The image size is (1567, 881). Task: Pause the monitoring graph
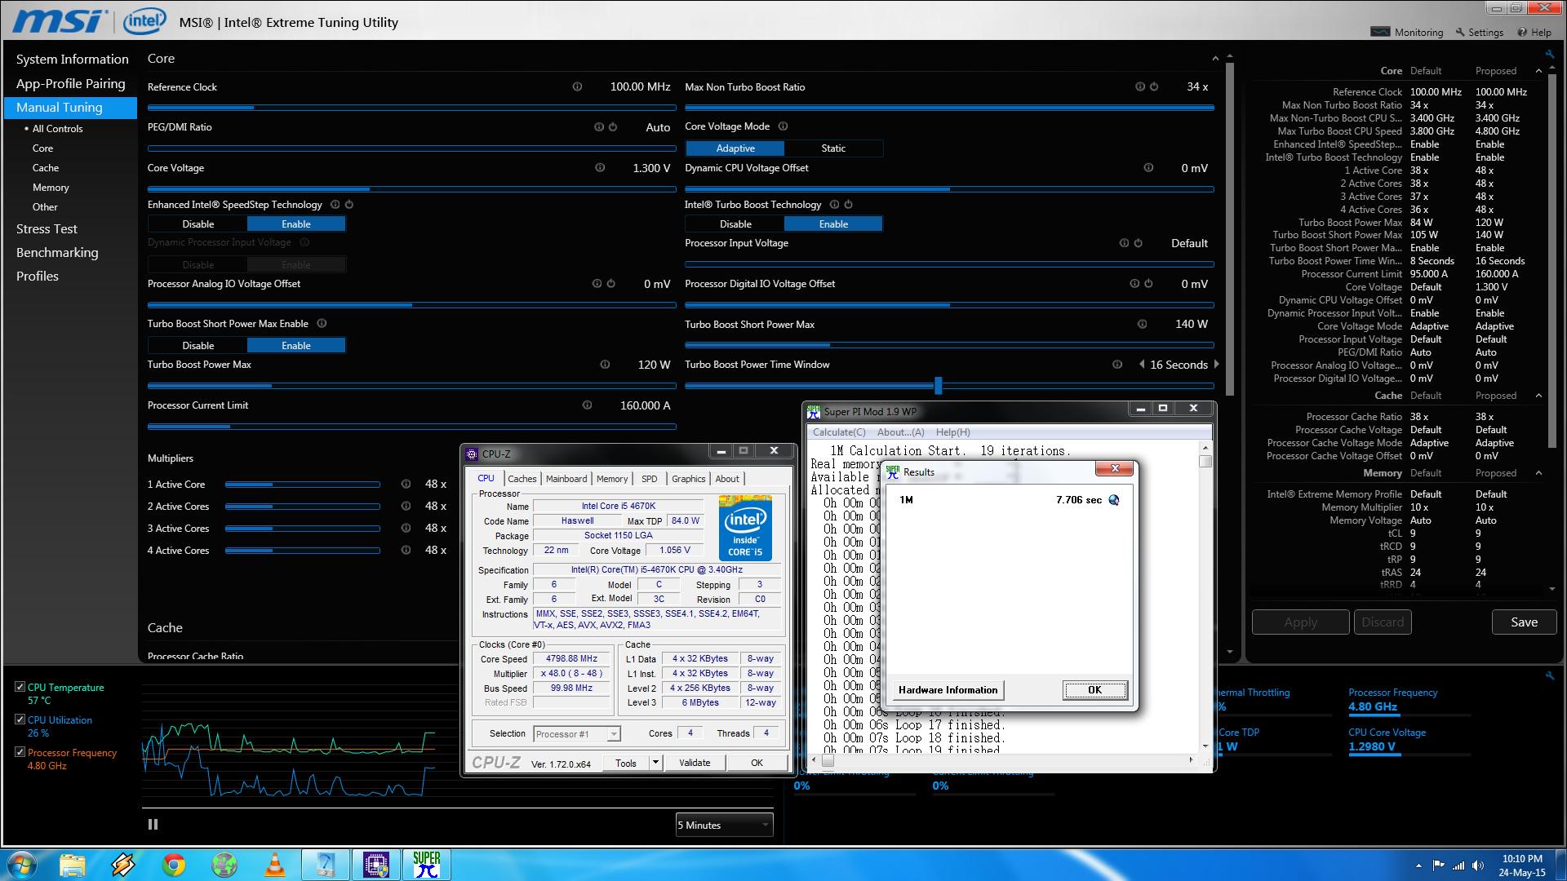tap(153, 825)
